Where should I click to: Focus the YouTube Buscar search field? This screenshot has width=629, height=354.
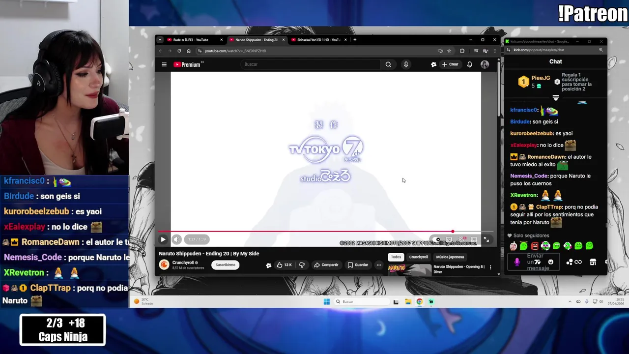pos(310,64)
